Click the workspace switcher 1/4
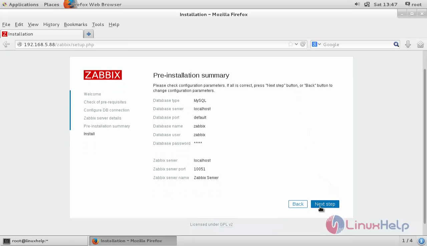The width and height of the screenshot is (427, 246). (x=407, y=241)
